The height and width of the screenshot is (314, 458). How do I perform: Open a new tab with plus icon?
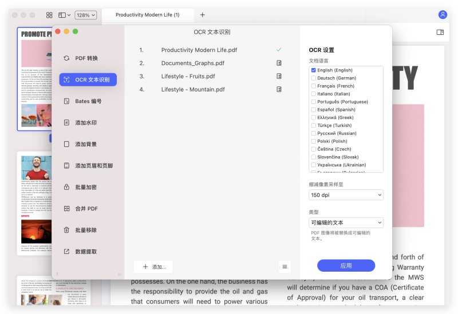[202, 15]
